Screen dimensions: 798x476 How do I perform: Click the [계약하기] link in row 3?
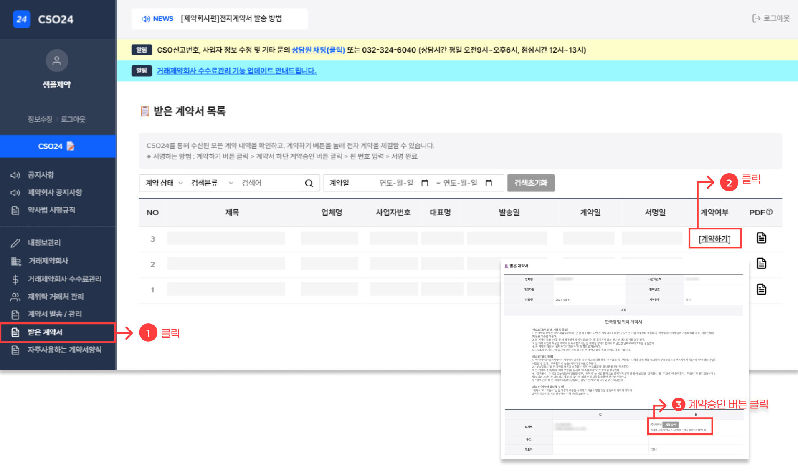tap(714, 239)
